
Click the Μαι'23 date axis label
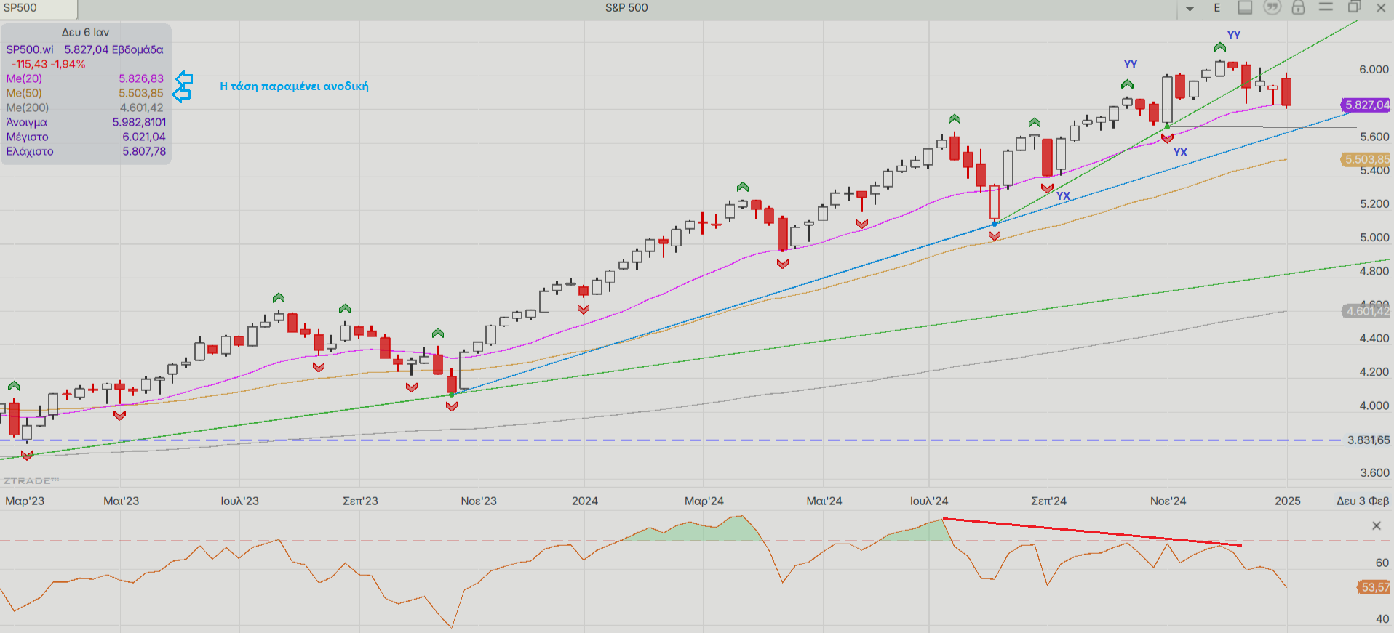click(x=121, y=501)
